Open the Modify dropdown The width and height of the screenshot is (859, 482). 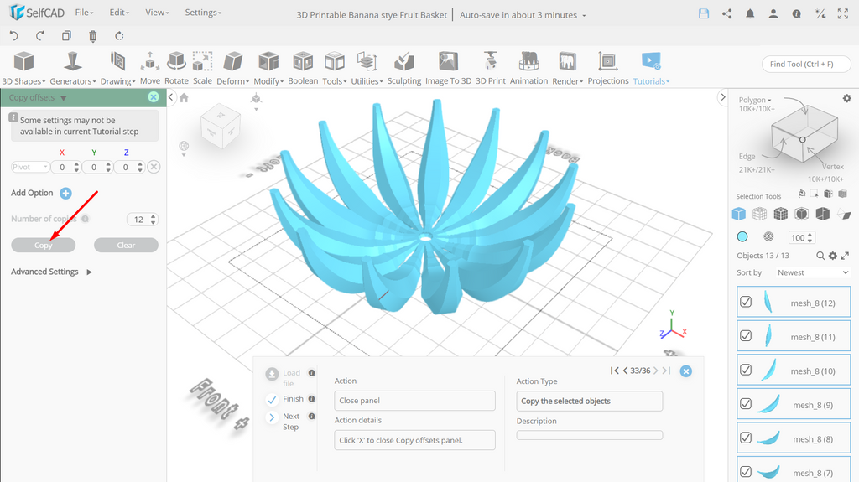point(268,68)
